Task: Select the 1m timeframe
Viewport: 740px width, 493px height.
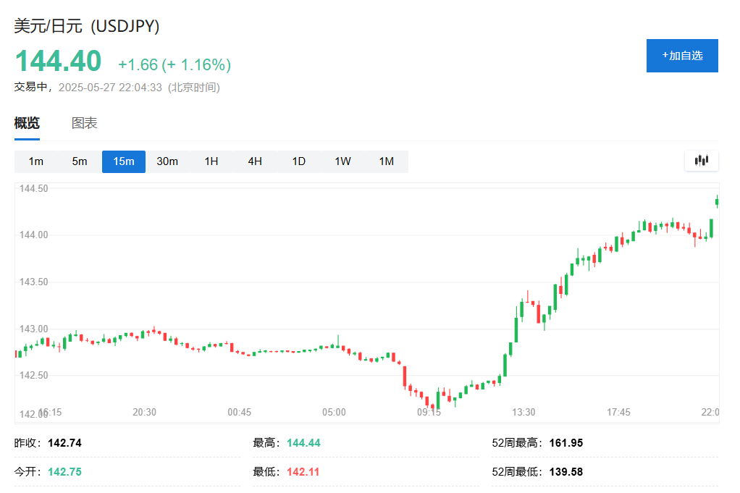Action: click(x=36, y=161)
